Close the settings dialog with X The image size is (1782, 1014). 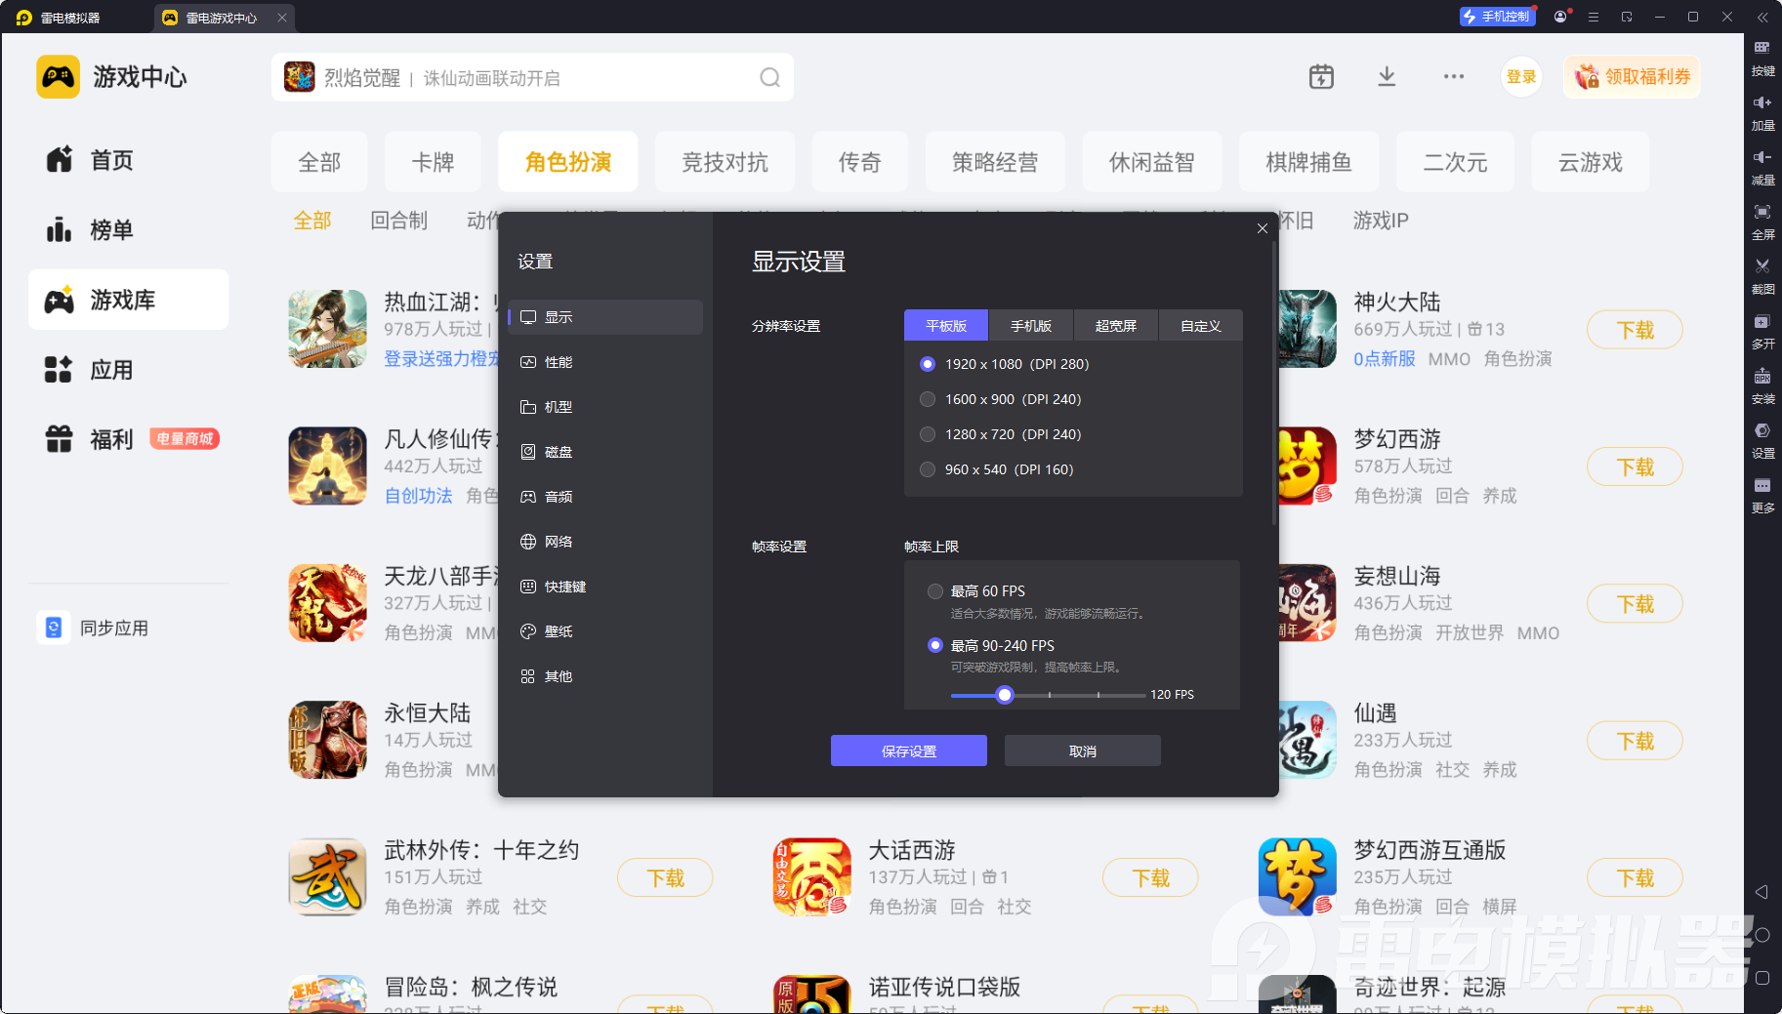click(x=1263, y=228)
